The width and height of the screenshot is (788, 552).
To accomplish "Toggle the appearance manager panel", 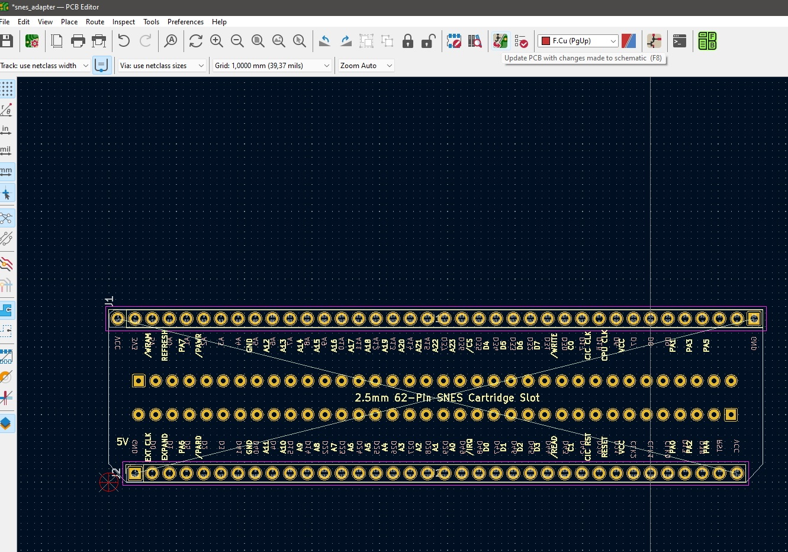I will 7,423.
